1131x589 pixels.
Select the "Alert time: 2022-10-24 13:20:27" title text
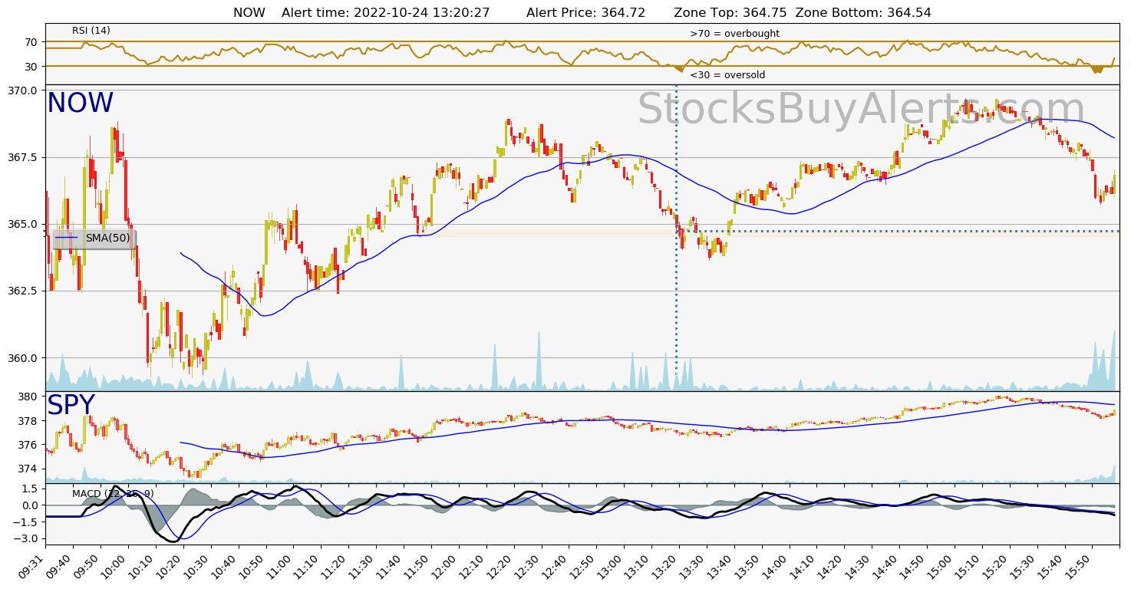point(385,13)
